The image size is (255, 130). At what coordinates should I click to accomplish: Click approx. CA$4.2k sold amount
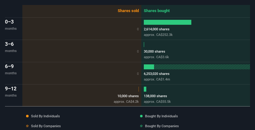click(x=126, y=102)
